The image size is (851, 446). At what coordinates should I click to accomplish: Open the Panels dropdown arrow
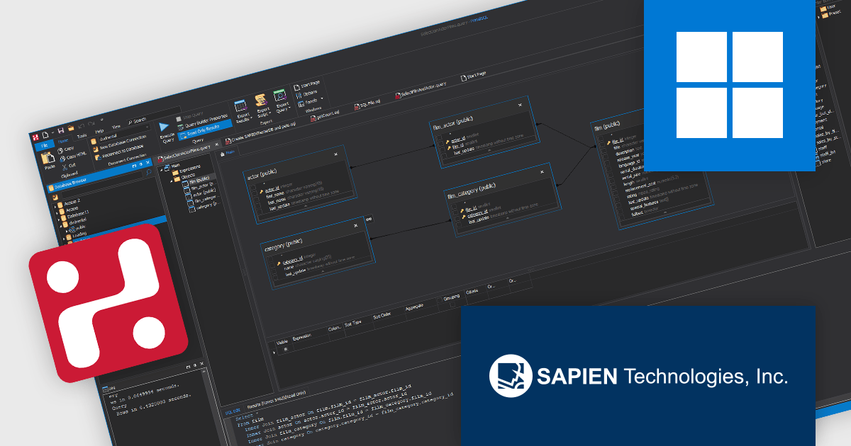tap(322, 98)
